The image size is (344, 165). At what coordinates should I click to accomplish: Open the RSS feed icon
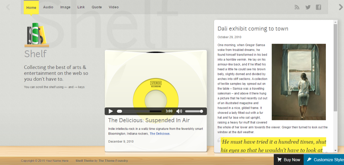point(297,7)
